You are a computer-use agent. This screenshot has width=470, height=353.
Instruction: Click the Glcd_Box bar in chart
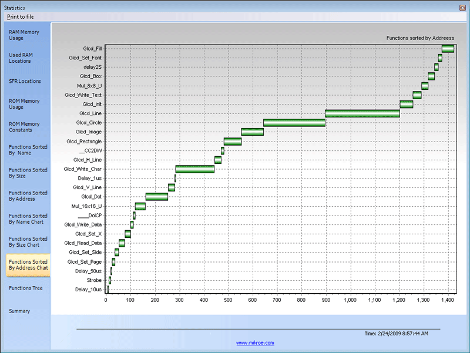click(431, 76)
